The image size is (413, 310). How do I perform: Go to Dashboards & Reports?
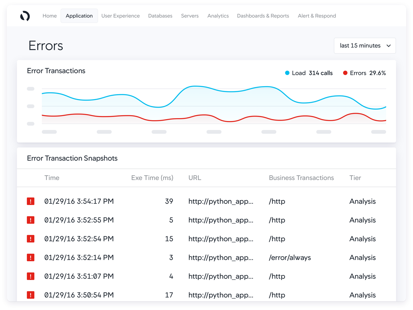pos(263,16)
